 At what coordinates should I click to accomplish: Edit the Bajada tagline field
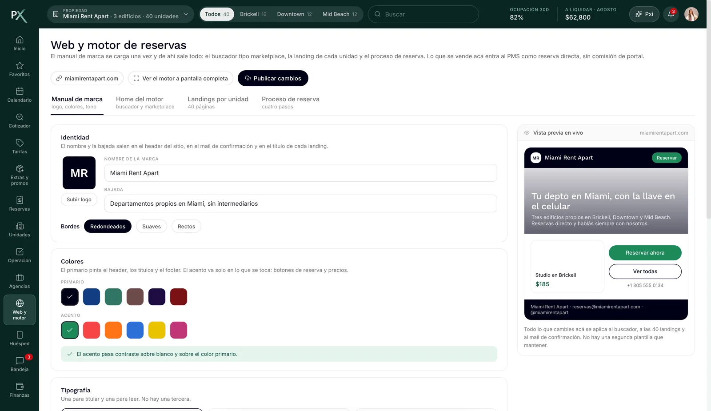coord(301,204)
